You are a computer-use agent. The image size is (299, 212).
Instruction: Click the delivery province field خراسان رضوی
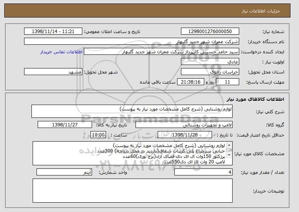(210, 72)
